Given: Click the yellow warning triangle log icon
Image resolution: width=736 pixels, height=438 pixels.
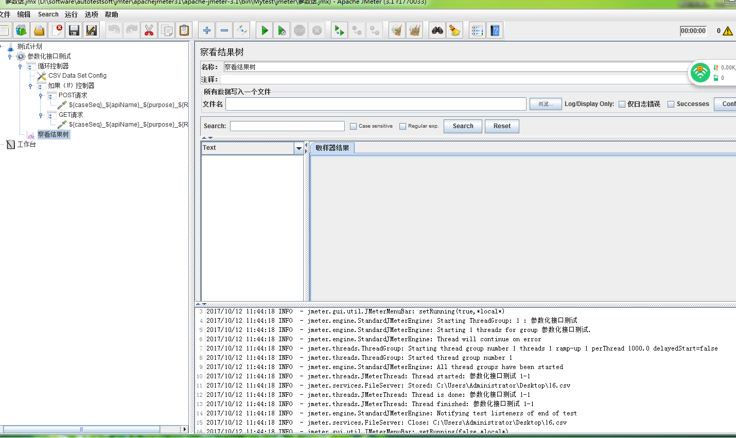Looking at the screenshot, I should [x=728, y=31].
